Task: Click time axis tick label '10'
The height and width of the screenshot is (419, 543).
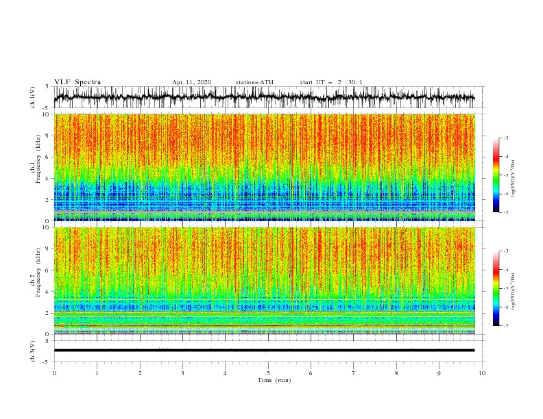Action: click(482, 373)
